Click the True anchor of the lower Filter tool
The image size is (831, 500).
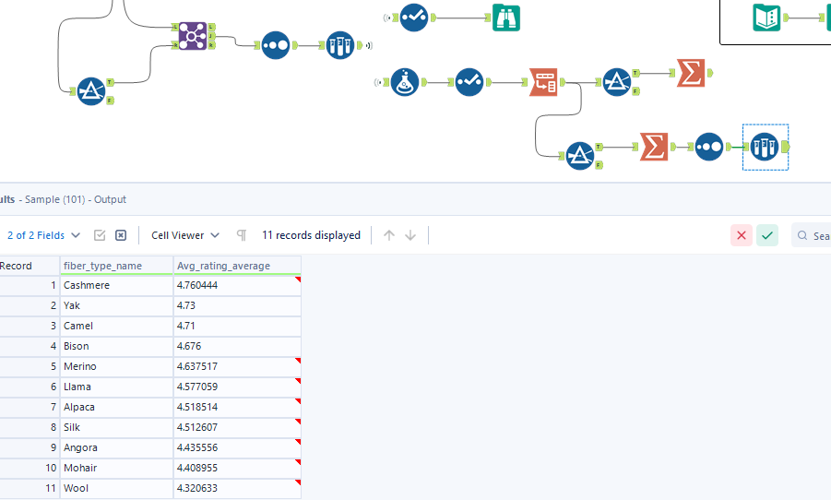click(599, 147)
